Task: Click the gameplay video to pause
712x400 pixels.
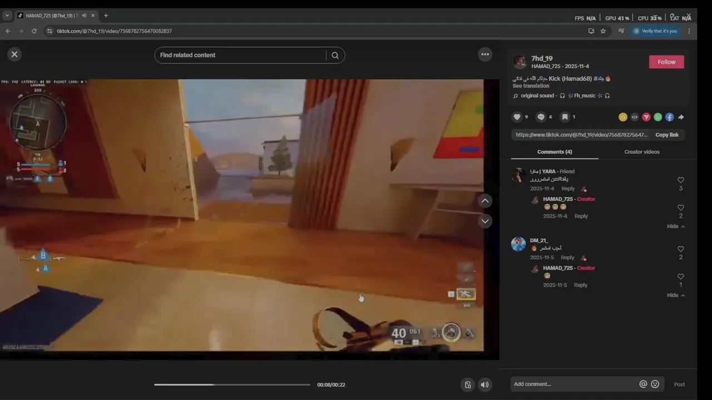Action: [241, 215]
